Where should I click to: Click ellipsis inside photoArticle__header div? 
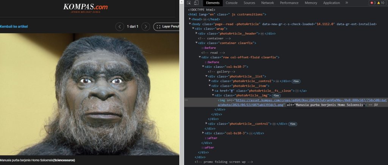262,34
